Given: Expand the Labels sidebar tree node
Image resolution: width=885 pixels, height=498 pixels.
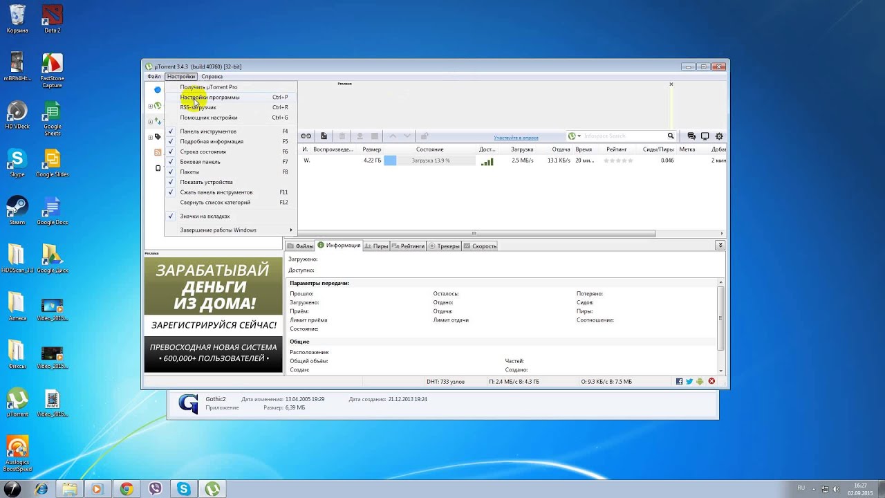Looking at the screenshot, I should point(150,137).
